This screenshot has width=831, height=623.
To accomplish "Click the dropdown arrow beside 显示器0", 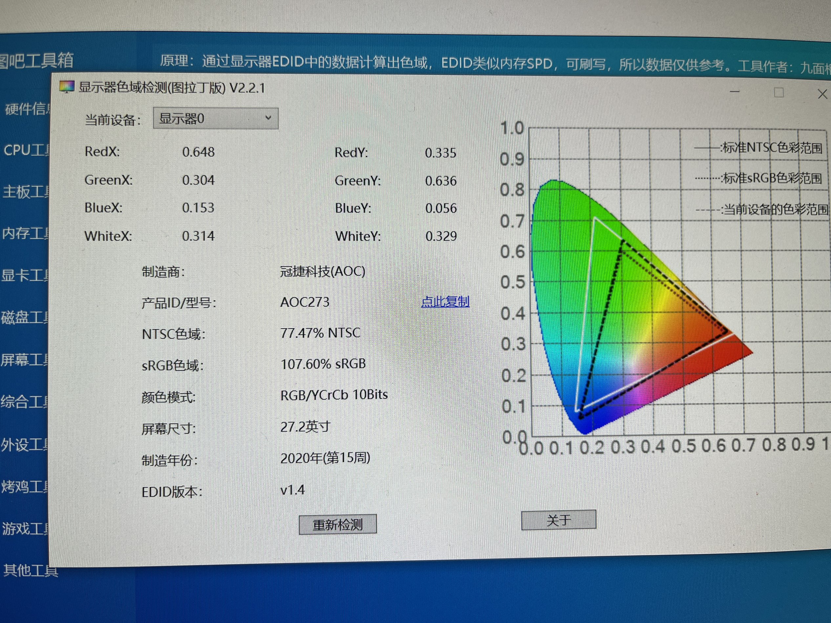I will (x=268, y=118).
